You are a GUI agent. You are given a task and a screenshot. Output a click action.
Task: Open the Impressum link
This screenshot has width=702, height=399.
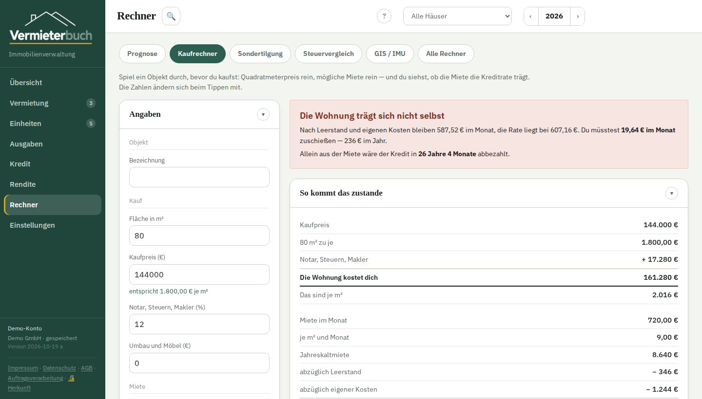[x=23, y=368]
